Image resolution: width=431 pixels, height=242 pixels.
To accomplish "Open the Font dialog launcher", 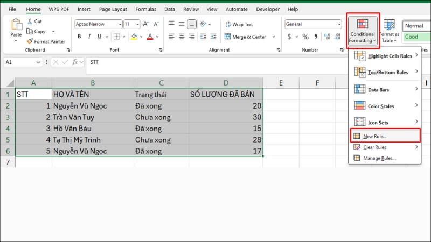I will [x=160, y=50].
